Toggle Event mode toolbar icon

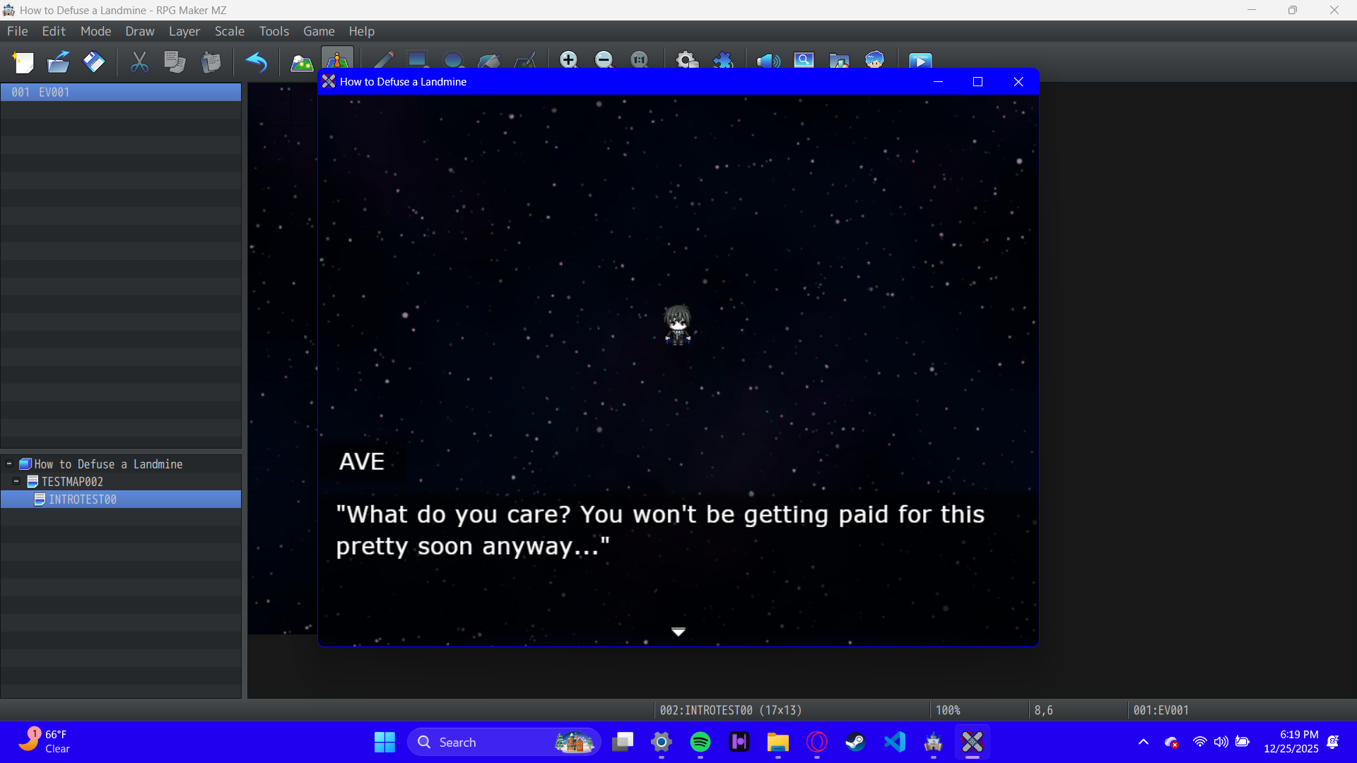click(x=337, y=59)
